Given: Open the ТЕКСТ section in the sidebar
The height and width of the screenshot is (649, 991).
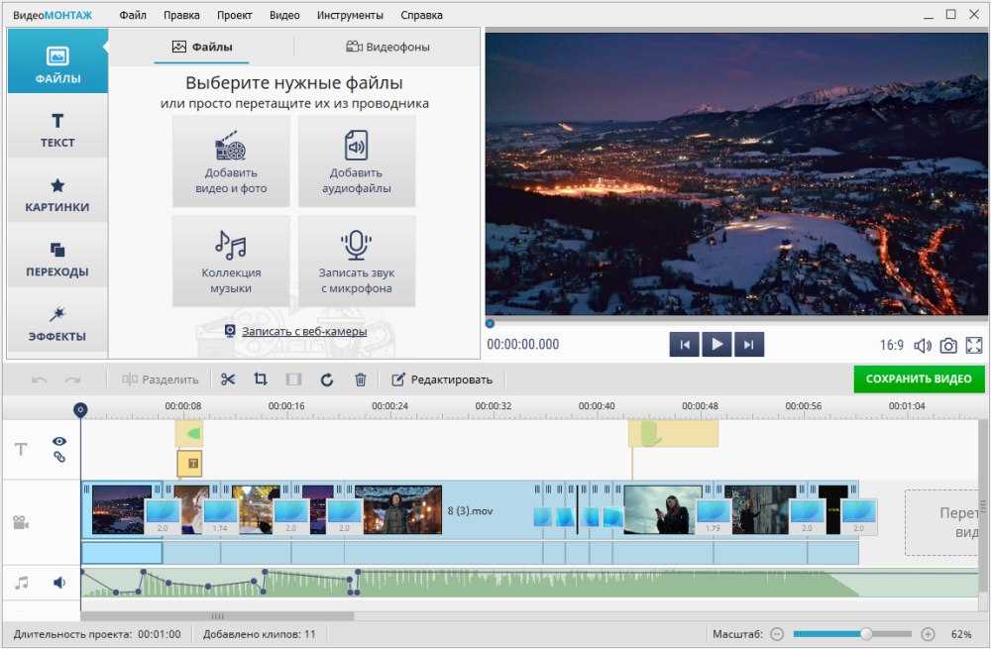Looking at the screenshot, I should tap(57, 127).
